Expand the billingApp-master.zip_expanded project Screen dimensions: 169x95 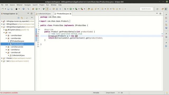2,21
